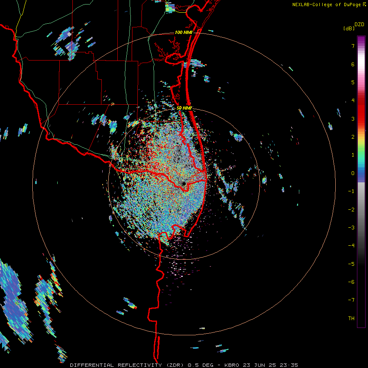Click the legend value -4 label
This screenshot has height=368, width=368.
[x=351, y=246]
